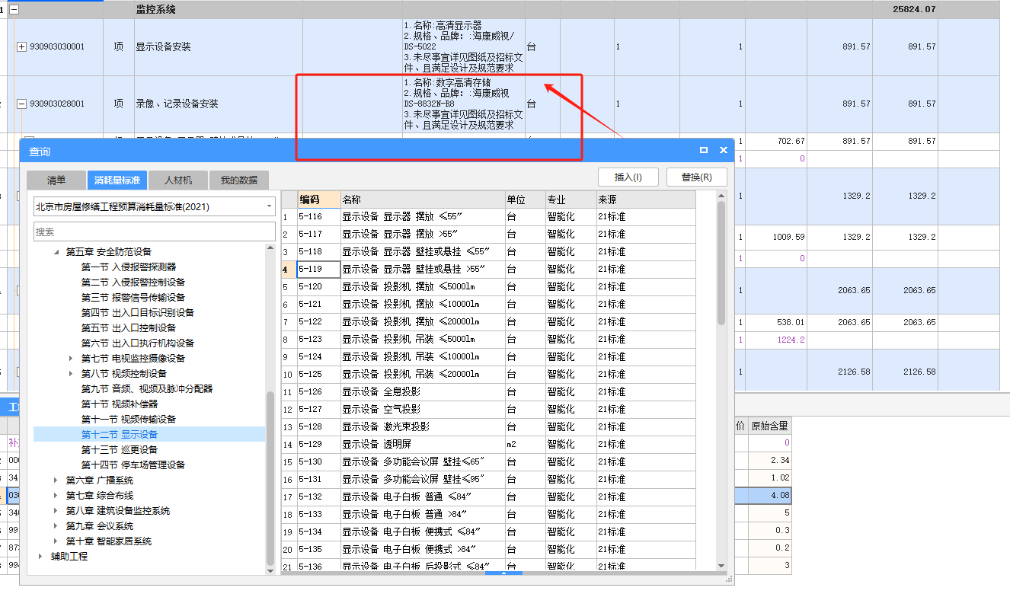Collapse the 监控系统 group
Viewport: 1010px width, 613px height.
click(x=13, y=9)
